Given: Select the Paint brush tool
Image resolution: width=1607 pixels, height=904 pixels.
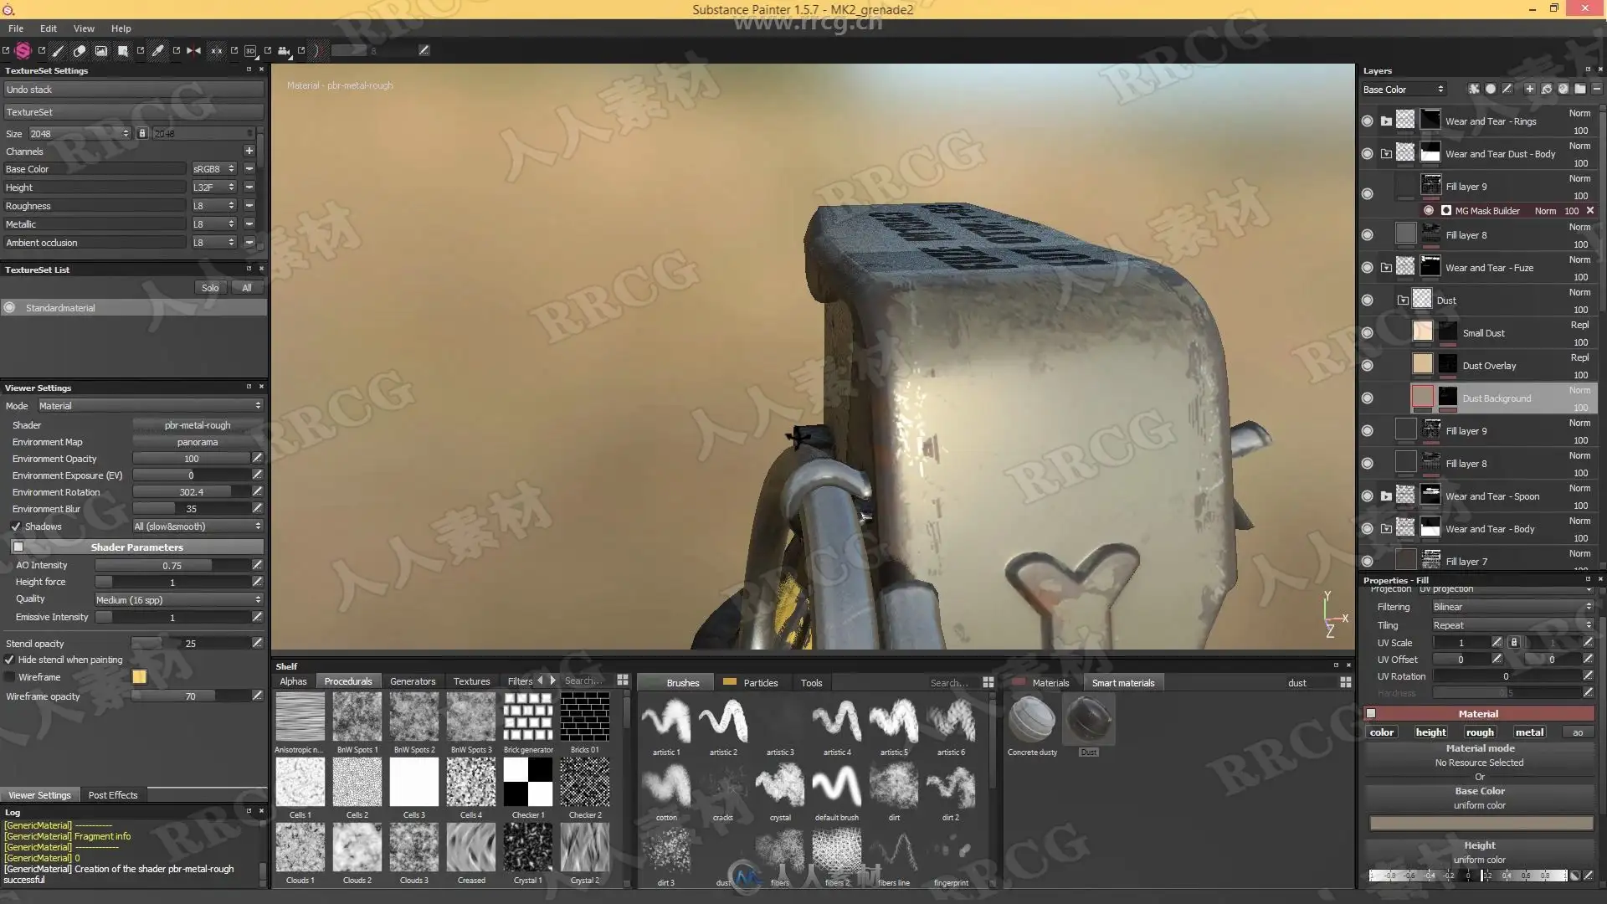Looking at the screenshot, I should [x=57, y=50].
